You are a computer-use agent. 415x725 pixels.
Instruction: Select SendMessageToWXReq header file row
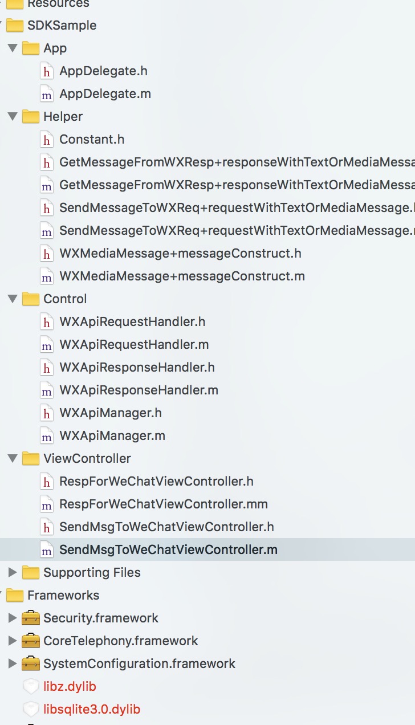point(207,207)
